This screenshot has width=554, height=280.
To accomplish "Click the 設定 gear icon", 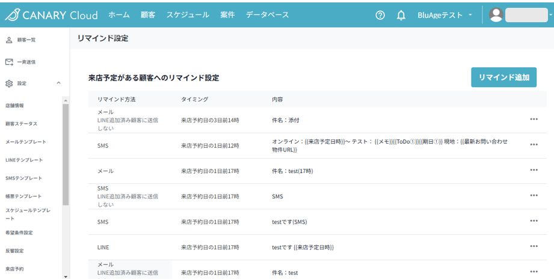I will [9, 84].
